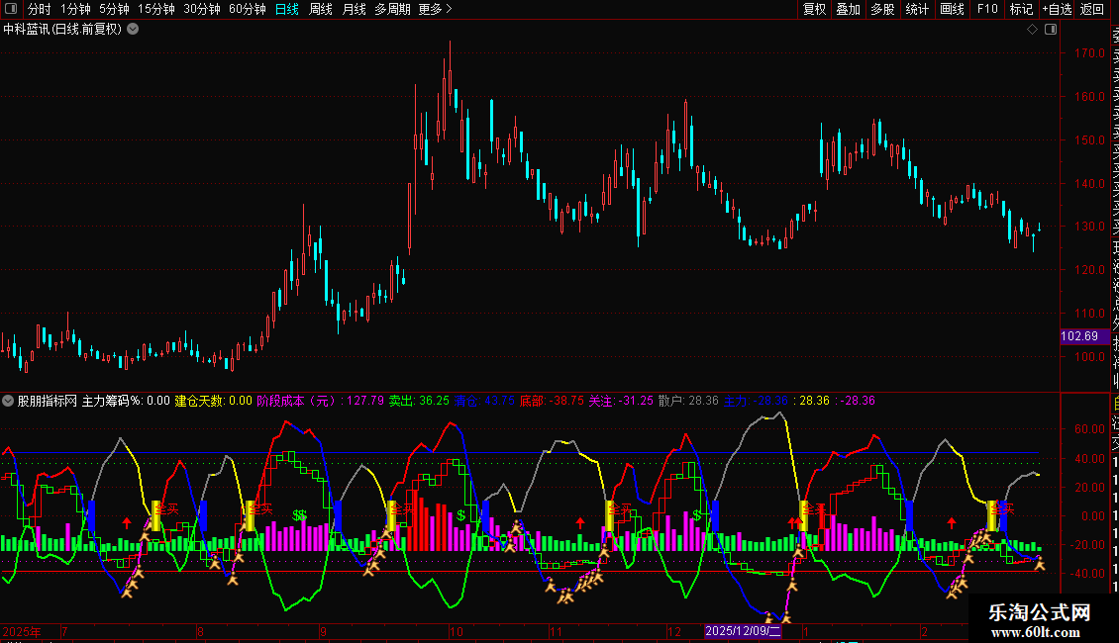Click the 返回 back button
Image resolution: width=1119 pixels, height=643 pixels.
1092,9
